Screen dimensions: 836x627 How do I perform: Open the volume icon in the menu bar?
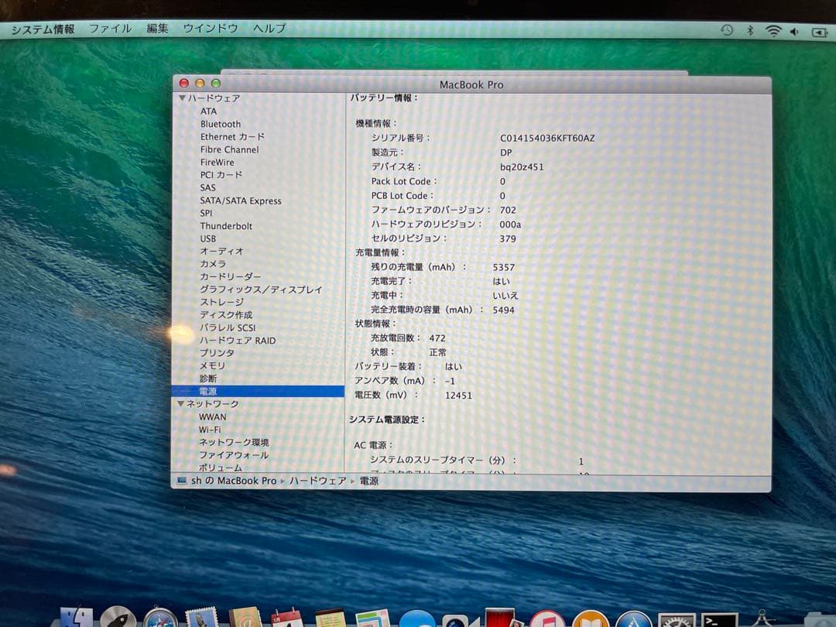point(794,31)
